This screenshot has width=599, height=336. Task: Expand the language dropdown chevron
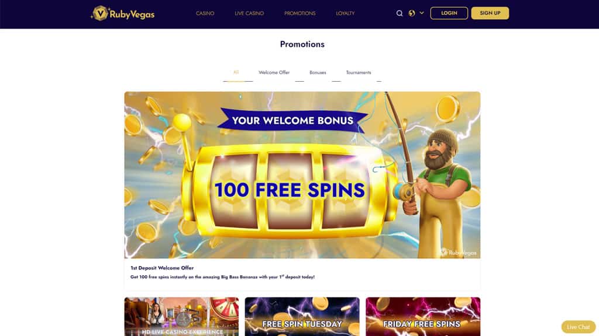(x=422, y=13)
